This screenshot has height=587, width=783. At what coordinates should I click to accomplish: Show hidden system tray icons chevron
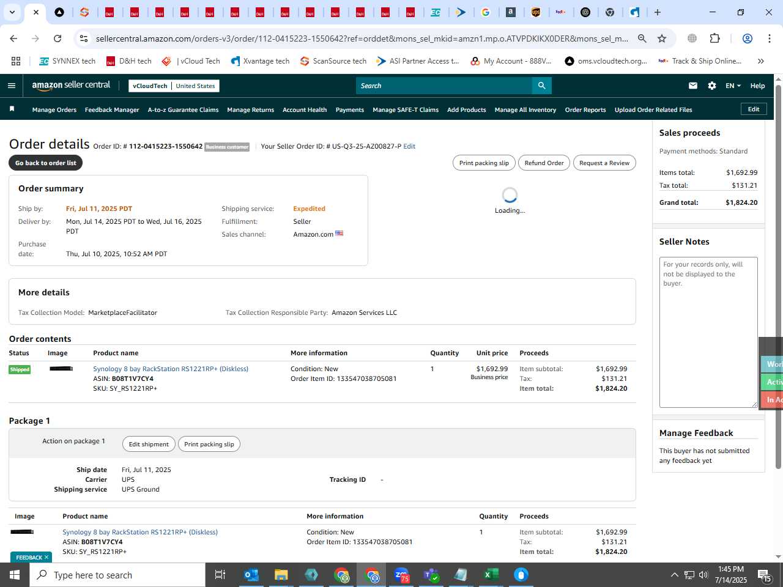point(674,575)
